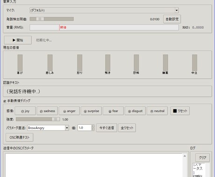Click the sadness (悲しみ) emotion bar
The image size is (215, 177).
[50, 62]
